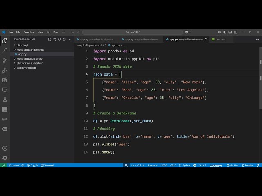The width and height of the screenshot is (262, 196).
Task: Open the Go menu
Action: click(48, 32)
